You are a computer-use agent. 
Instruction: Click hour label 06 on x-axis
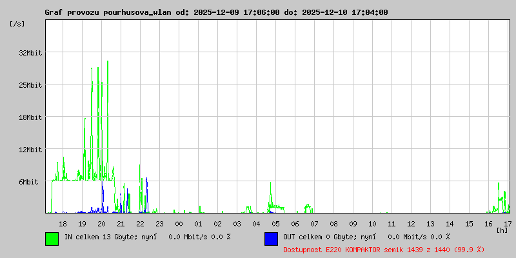pos(295,224)
